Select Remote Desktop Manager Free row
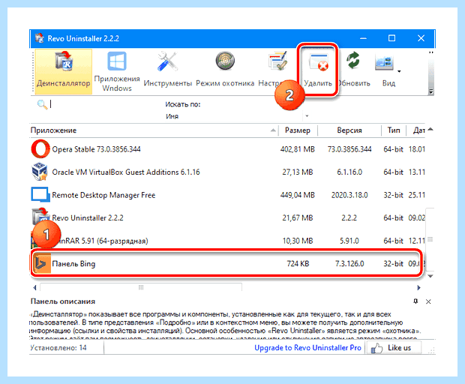 [228, 195]
